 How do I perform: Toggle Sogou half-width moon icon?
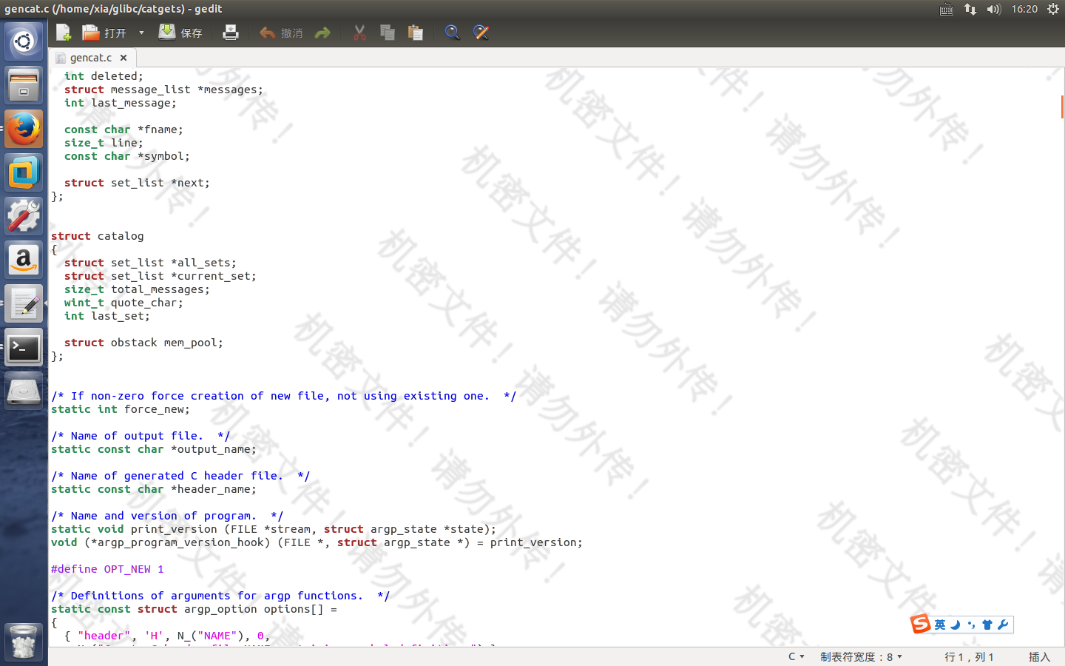[956, 625]
